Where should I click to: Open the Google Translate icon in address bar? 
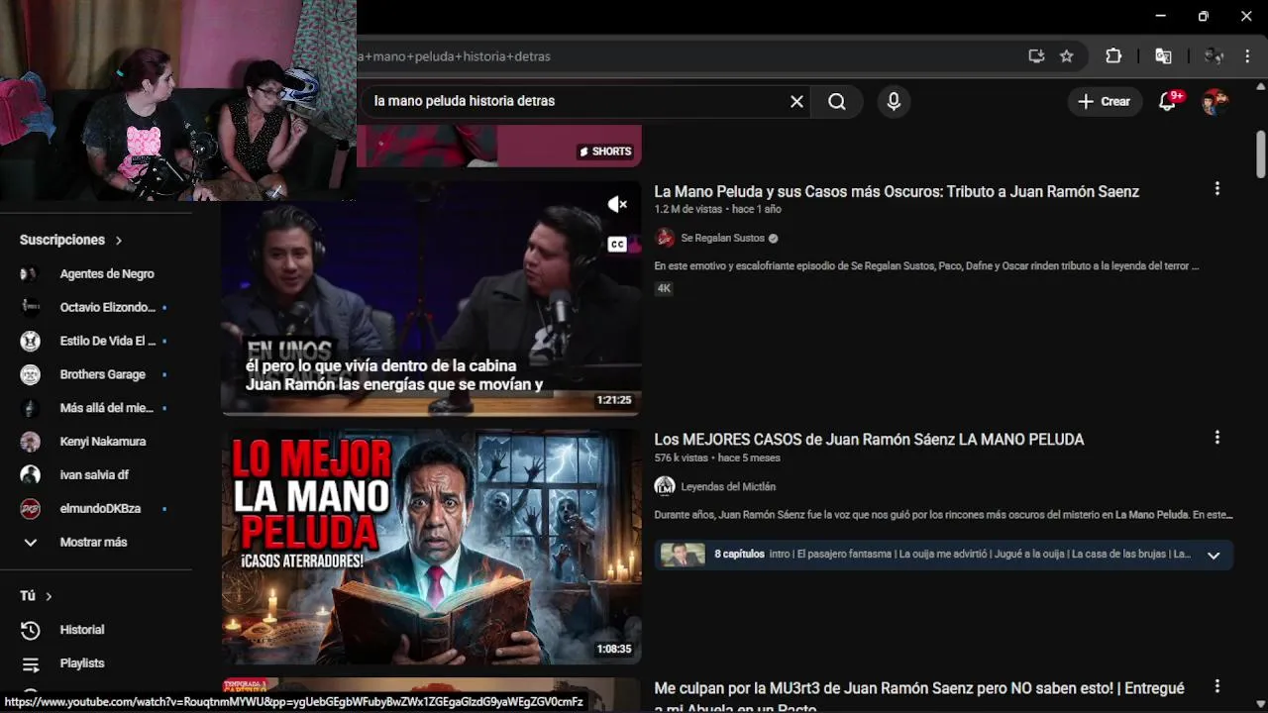tap(1164, 56)
